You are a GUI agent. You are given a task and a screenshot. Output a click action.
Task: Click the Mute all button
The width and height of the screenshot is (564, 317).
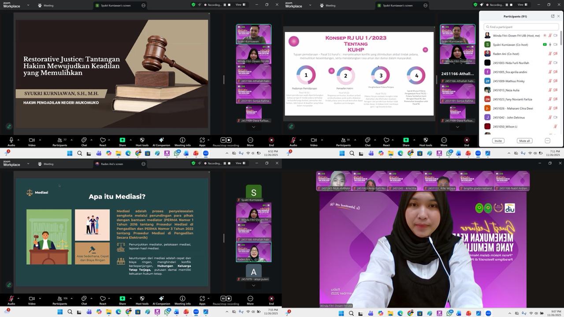pos(524,141)
